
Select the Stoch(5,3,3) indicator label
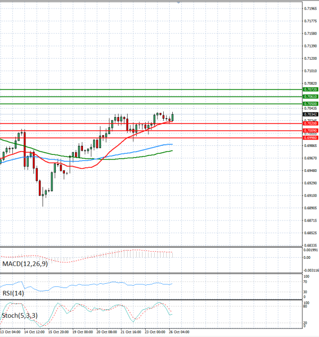[x=20, y=316]
